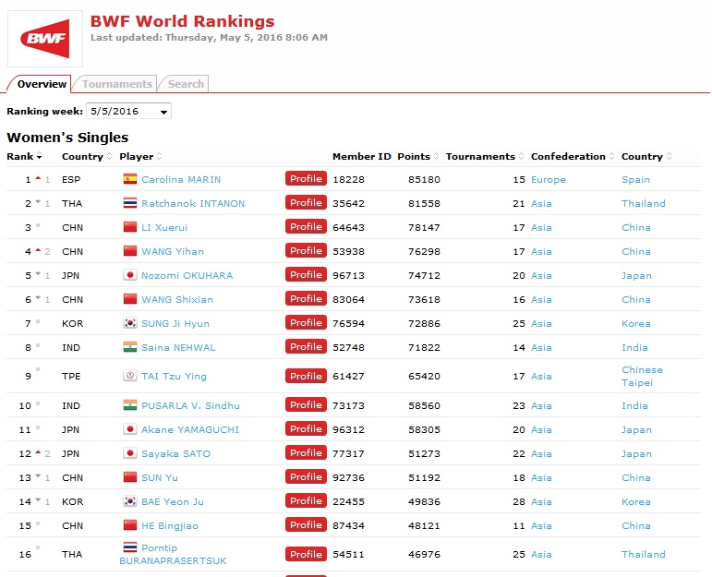
Task: Click the PUSARLA V. Sindhu player link
Action: coord(191,405)
